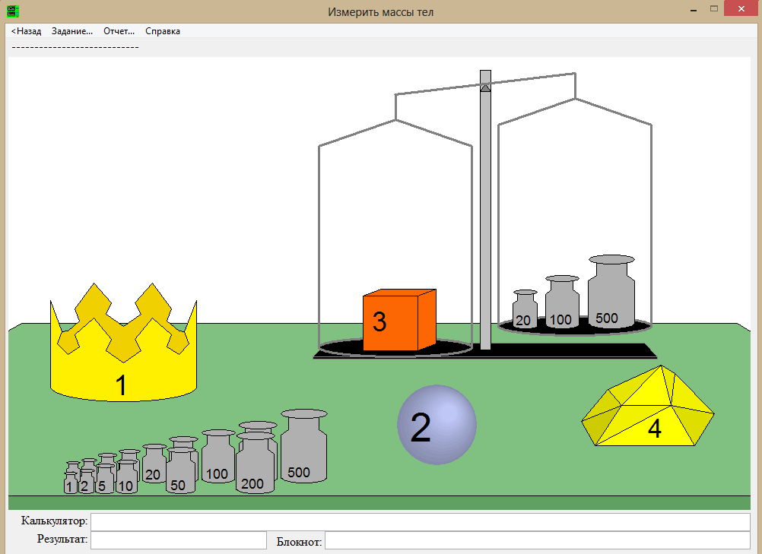This screenshot has width=762, height=554.
Task: Pick the 10 gram weight on the table
Action: point(127,477)
